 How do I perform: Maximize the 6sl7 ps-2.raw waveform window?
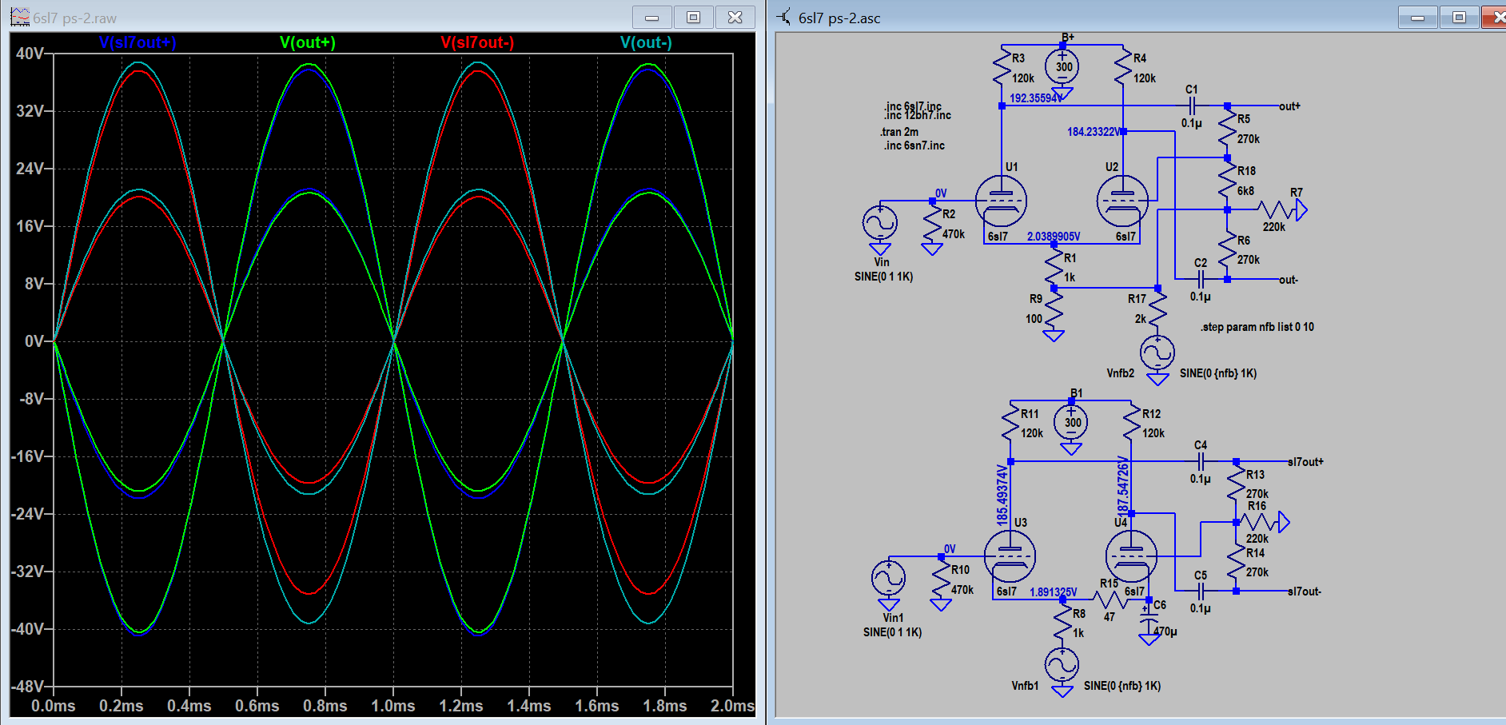(x=694, y=17)
